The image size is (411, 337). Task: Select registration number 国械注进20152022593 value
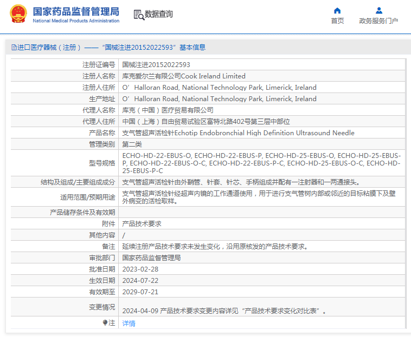(156, 64)
